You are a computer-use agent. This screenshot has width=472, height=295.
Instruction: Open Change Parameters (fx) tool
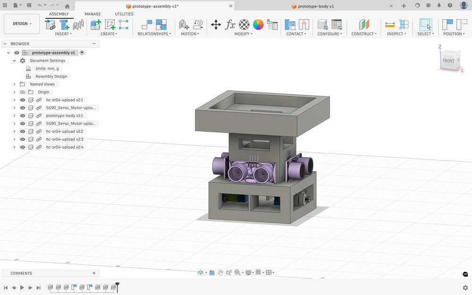coord(230,25)
